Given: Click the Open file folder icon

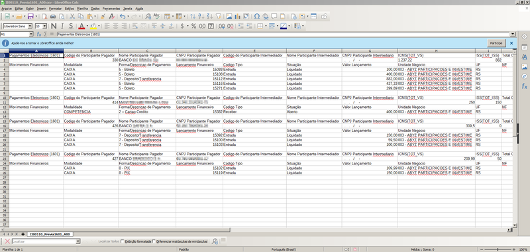Looking at the screenshot, I should [x=19, y=16].
